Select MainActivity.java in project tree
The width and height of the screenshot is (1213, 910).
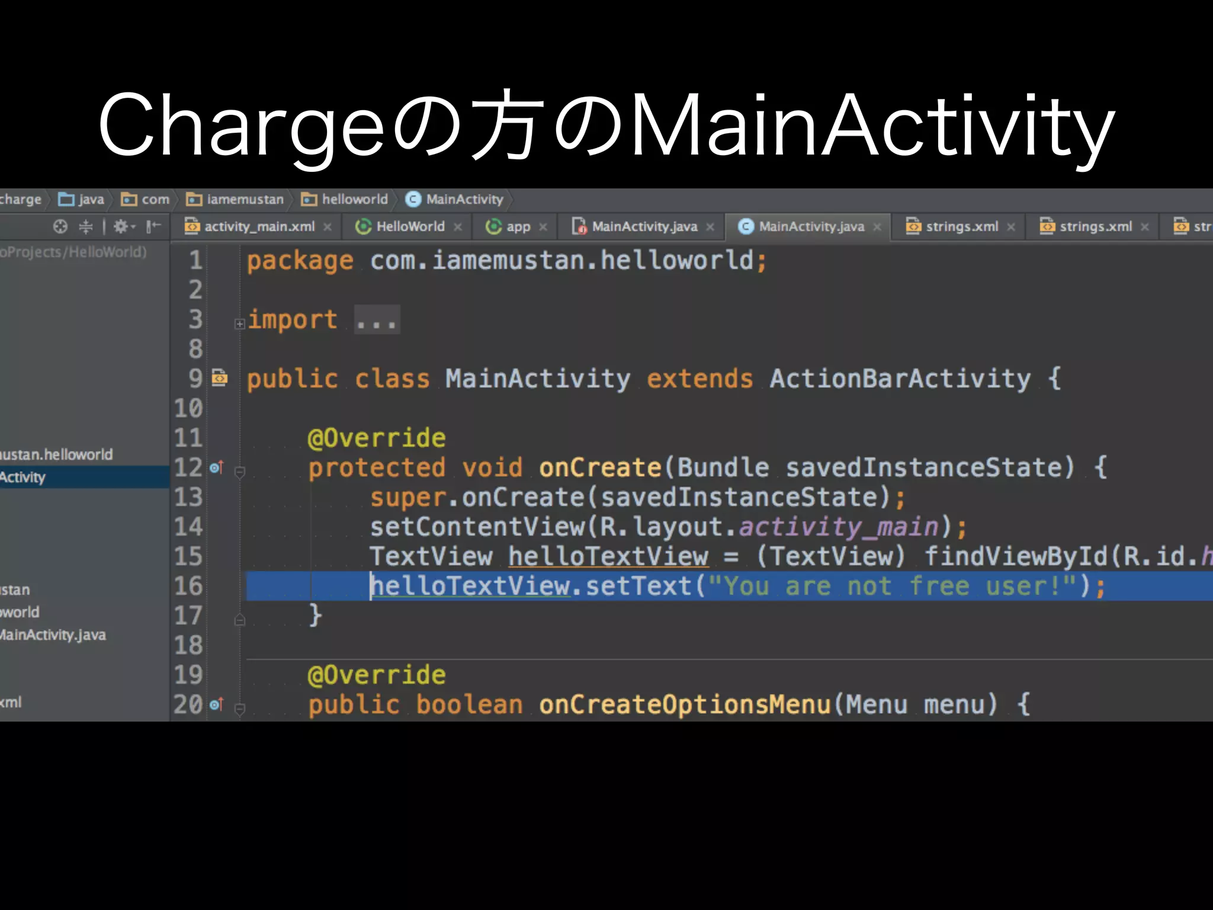[x=53, y=635]
